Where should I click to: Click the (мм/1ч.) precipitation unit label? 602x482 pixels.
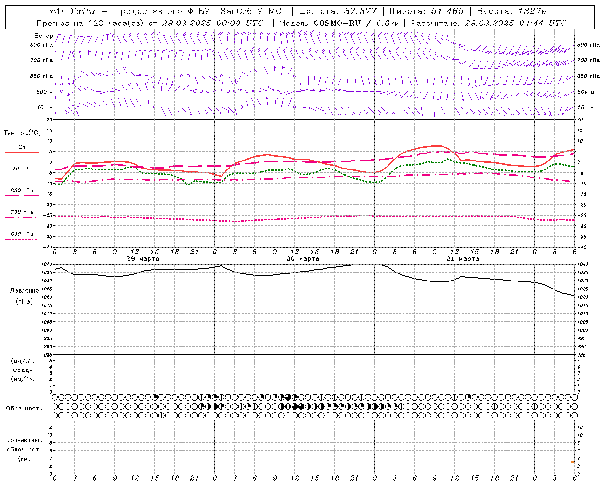(24, 379)
